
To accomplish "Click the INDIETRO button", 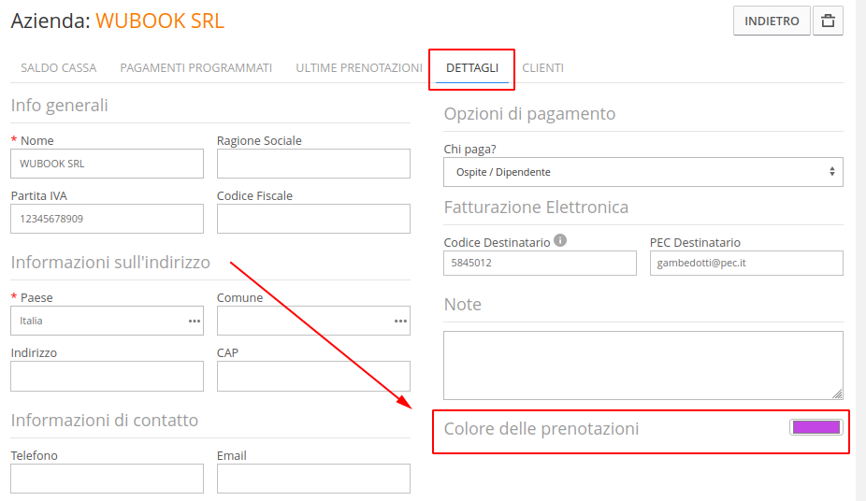I will click(772, 21).
